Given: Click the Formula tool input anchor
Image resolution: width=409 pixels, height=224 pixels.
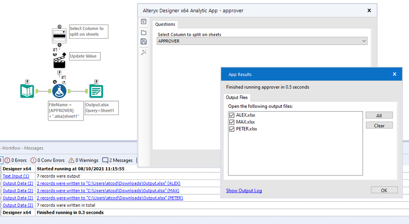Looking at the screenshot, I should (50, 91).
